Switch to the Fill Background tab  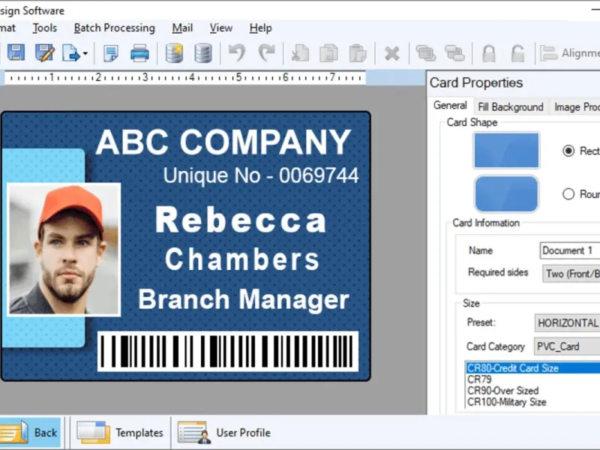(x=511, y=106)
